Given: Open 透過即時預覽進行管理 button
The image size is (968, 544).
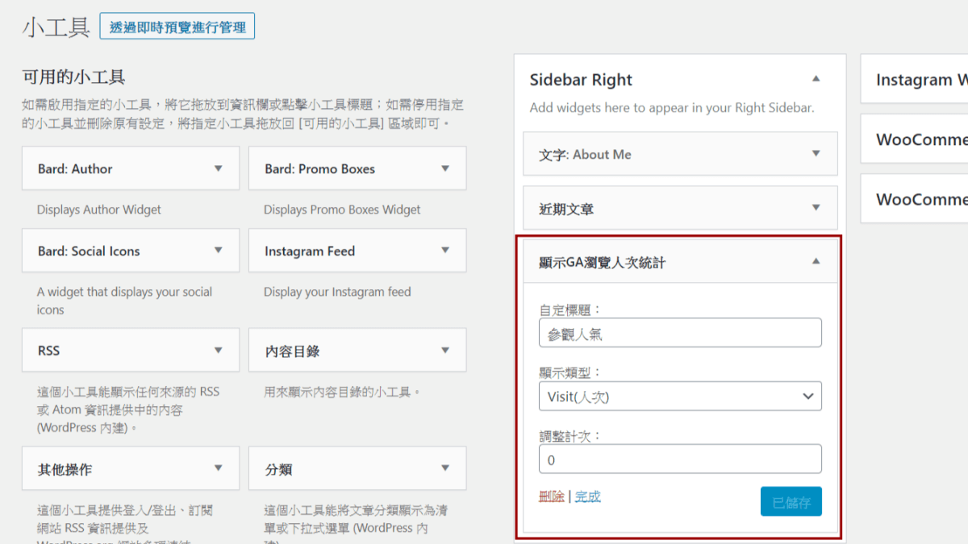Looking at the screenshot, I should pyautogui.click(x=177, y=27).
